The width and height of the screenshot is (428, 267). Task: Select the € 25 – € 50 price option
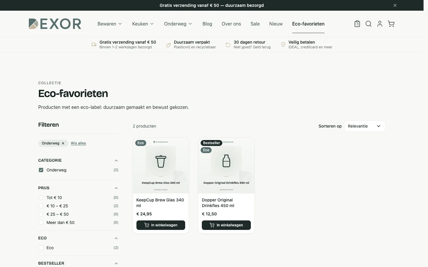[41, 214]
